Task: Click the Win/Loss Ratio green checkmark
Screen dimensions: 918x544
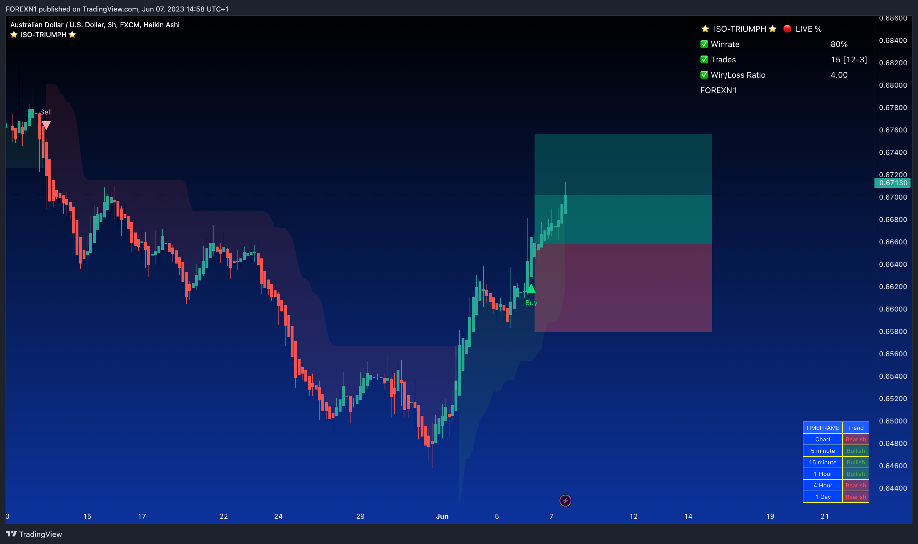Action: 704,75
